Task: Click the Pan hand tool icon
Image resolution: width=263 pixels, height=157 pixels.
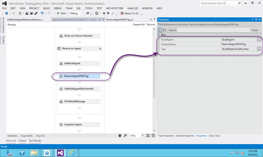Action: [x=120, y=136]
